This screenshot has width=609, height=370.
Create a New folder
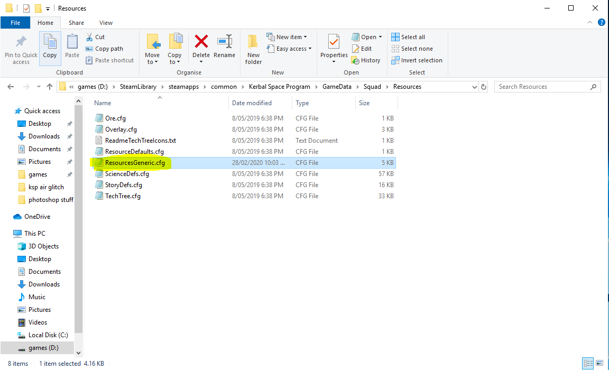[x=253, y=49]
